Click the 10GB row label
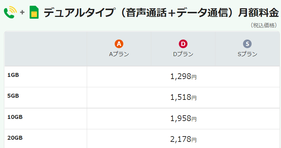This screenshot has width=281, height=148. [x=15, y=117]
